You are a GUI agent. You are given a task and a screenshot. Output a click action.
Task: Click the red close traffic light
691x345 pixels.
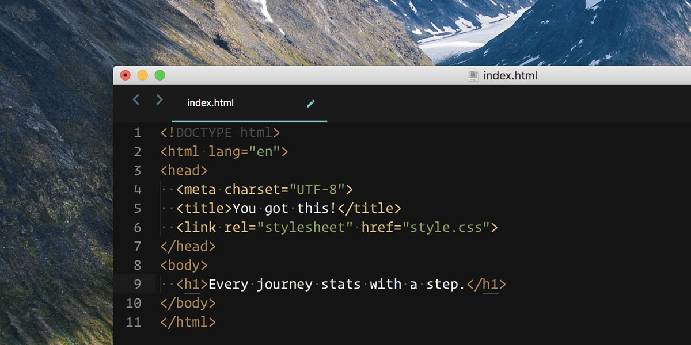point(125,75)
